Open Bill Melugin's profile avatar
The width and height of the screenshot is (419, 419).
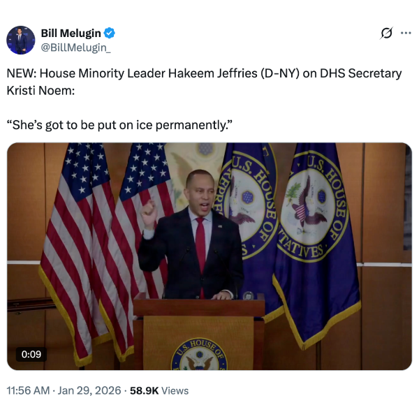[20, 40]
